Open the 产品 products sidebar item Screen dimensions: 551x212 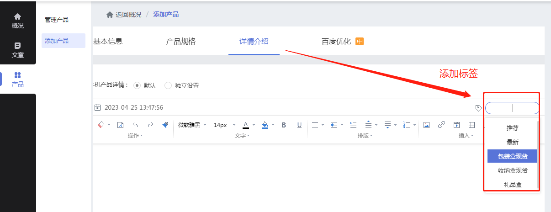(x=18, y=79)
